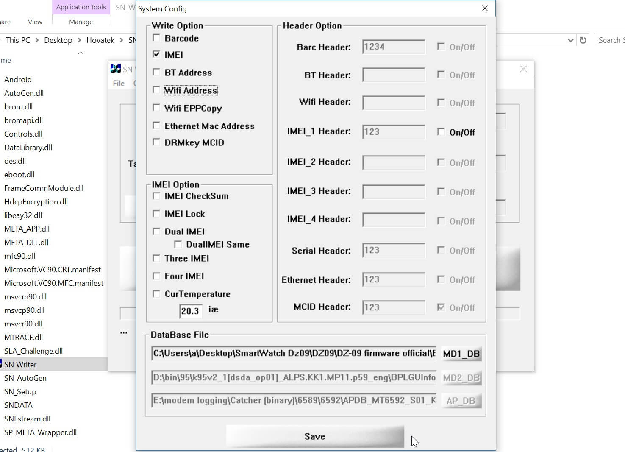Image resolution: width=625 pixels, height=452 pixels.
Task: Enable the Ethernet Mac Address option
Action: (x=156, y=126)
